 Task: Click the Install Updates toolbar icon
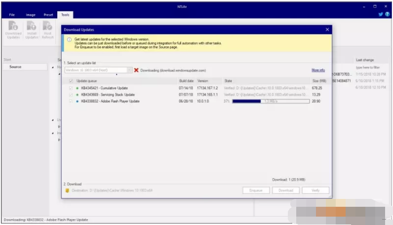pos(32,29)
